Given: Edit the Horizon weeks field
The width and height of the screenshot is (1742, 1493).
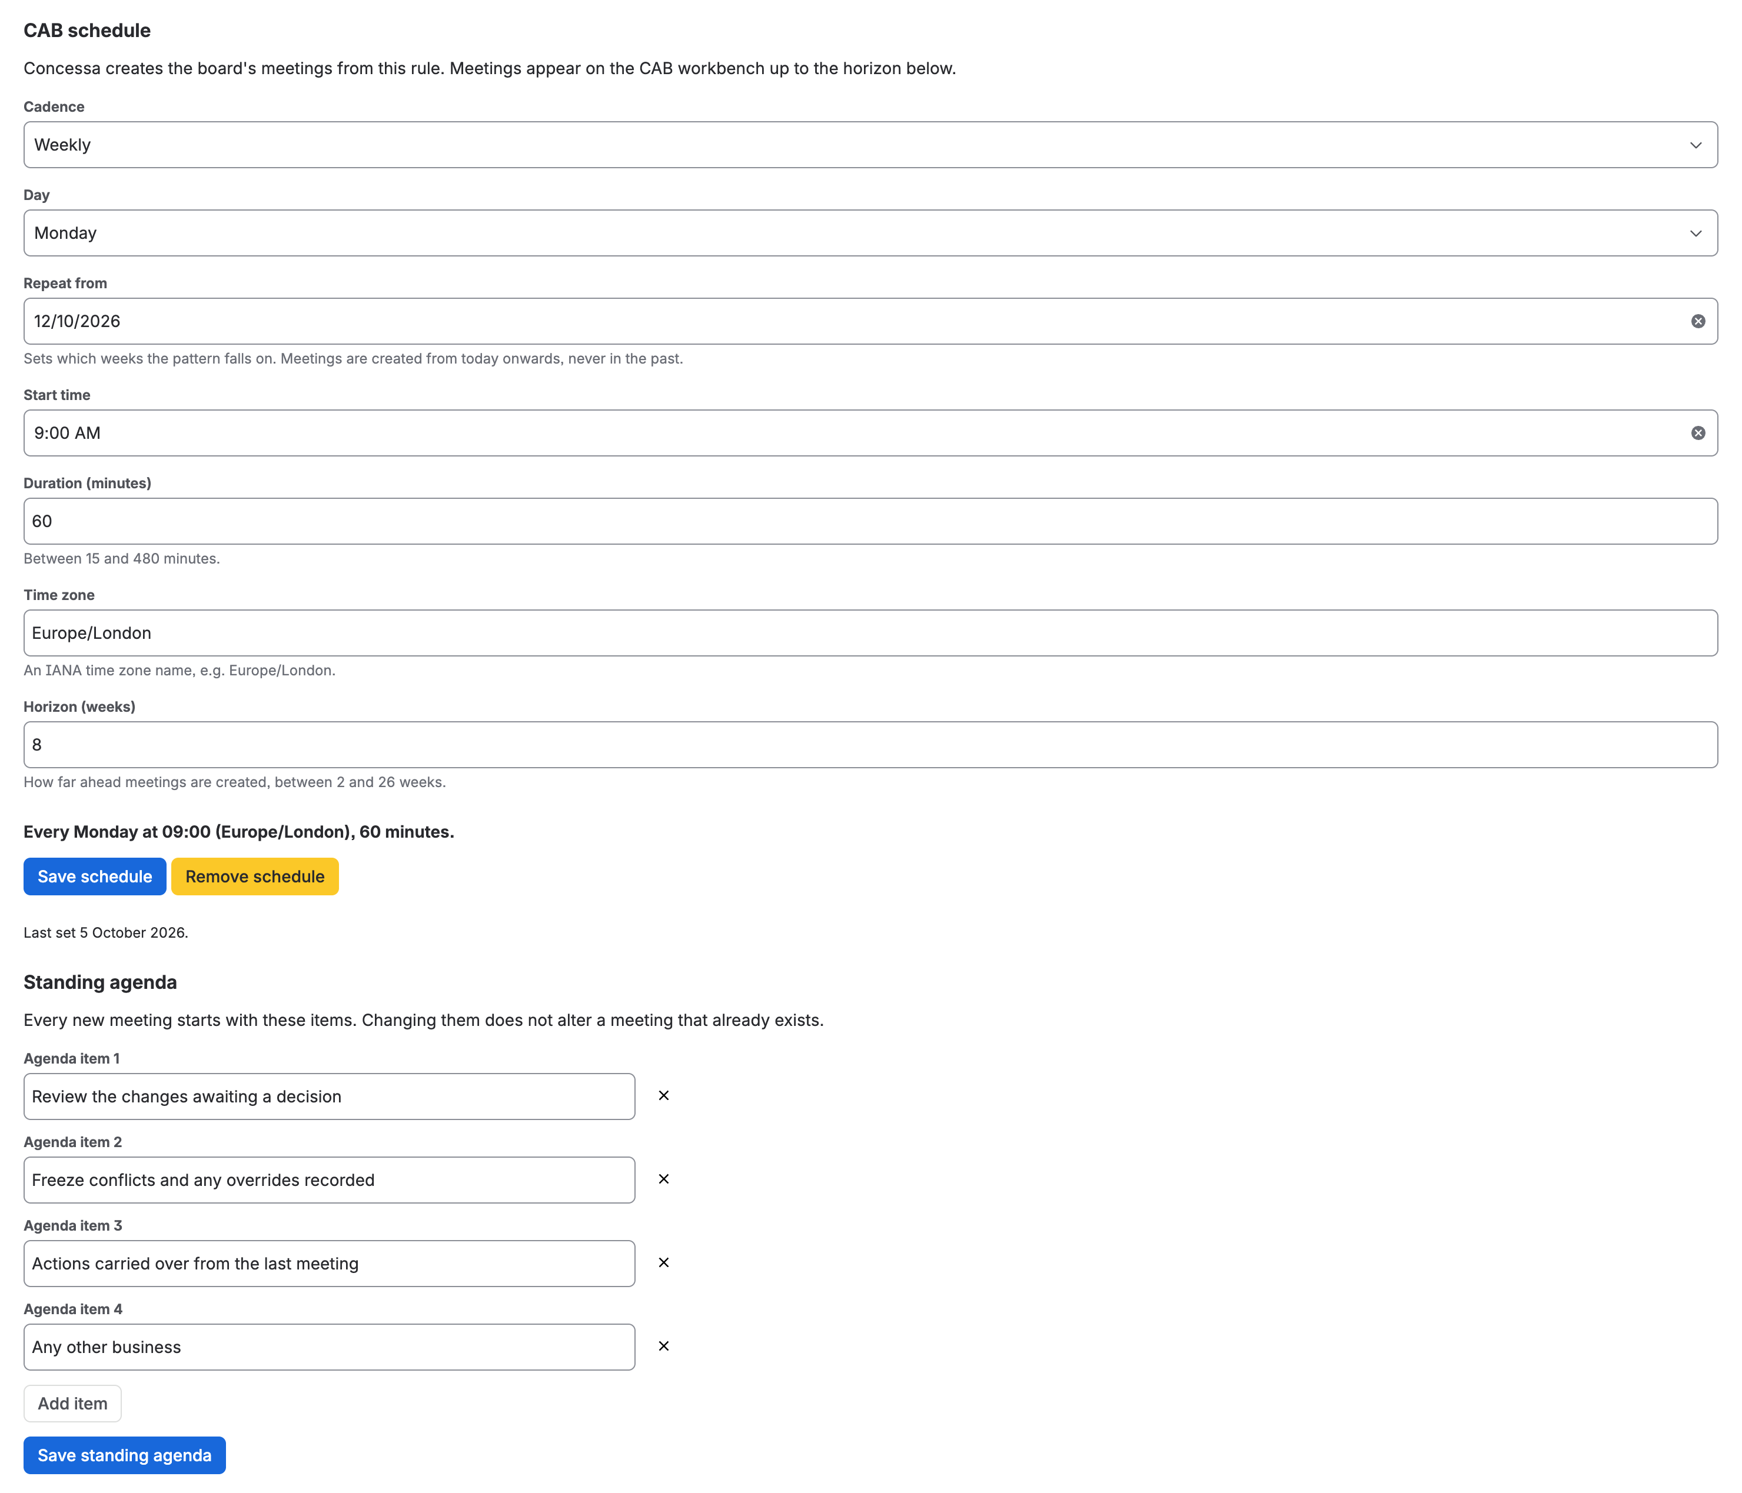Looking at the screenshot, I should pyautogui.click(x=870, y=744).
